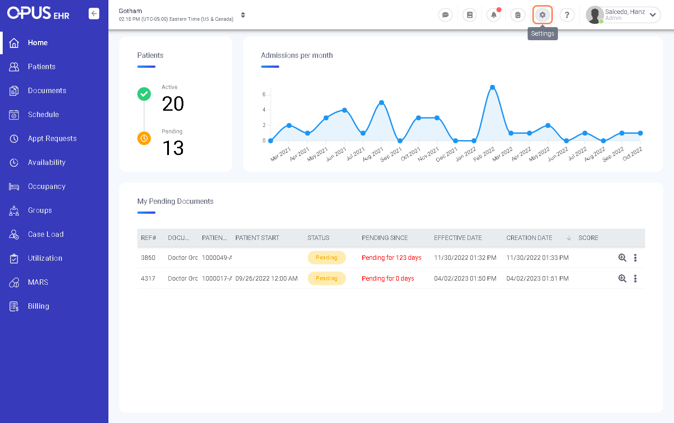Click the Feb 2022 peak chart point

tap(492, 87)
